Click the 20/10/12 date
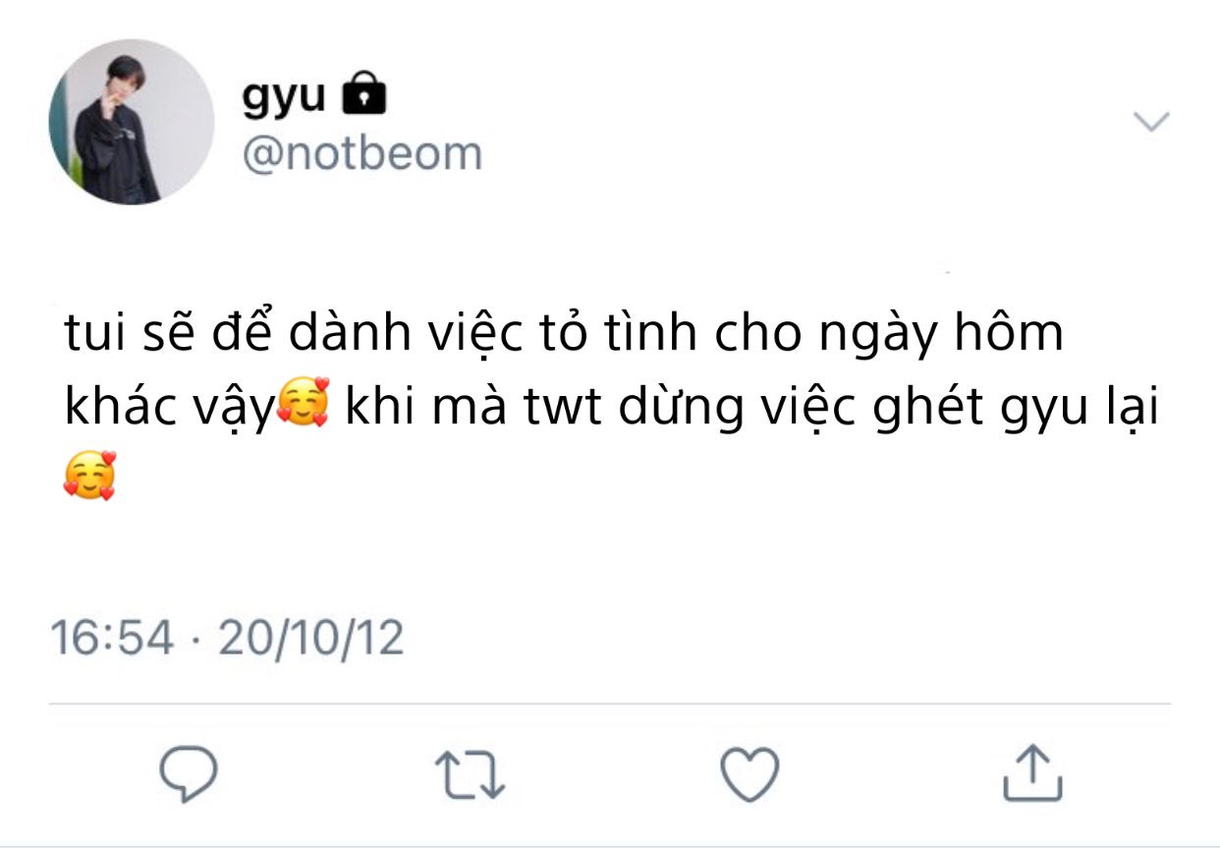The width and height of the screenshot is (1220, 848). click(x=311, y=637)
